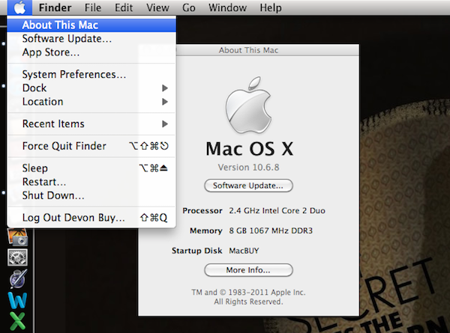
Task: Launch System Preferences gear Dock icon
Action: [17, 257]
